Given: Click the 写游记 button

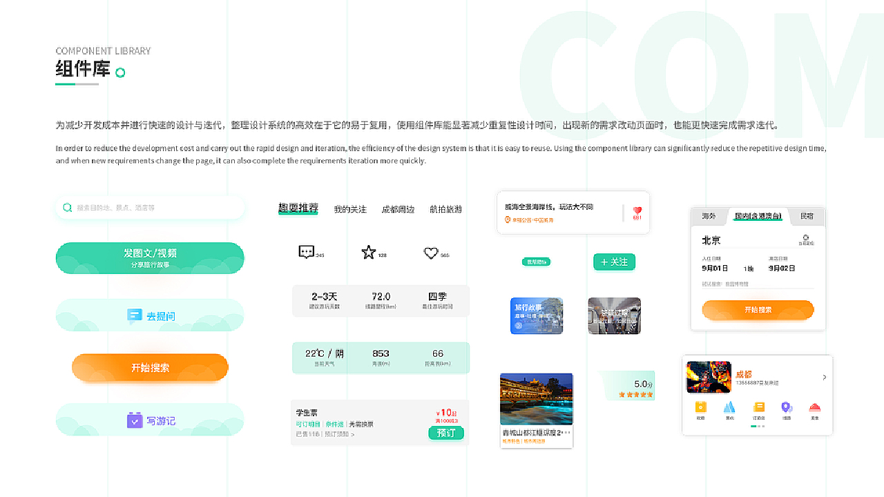Looking at the screenshot, I should pyautogui.click(x=150, y=420).
